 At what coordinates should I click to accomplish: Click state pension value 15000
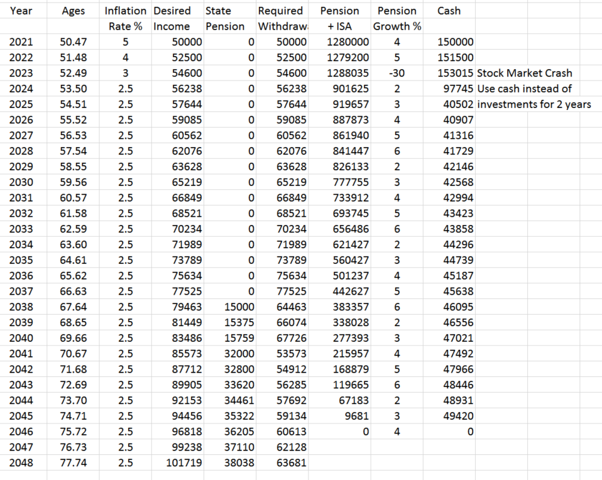click(x=229, y=307)
